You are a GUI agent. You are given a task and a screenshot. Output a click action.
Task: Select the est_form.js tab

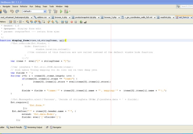(x=184, y=18)
